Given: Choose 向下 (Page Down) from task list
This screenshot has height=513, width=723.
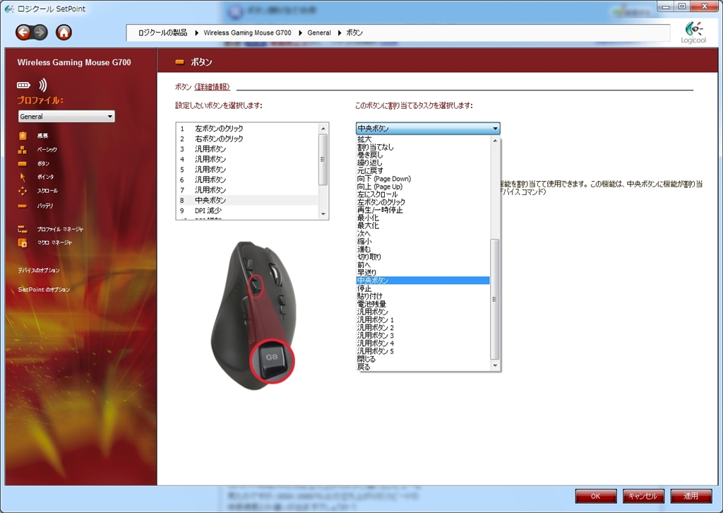Looking at the screenshot, I should click(423, 179).
